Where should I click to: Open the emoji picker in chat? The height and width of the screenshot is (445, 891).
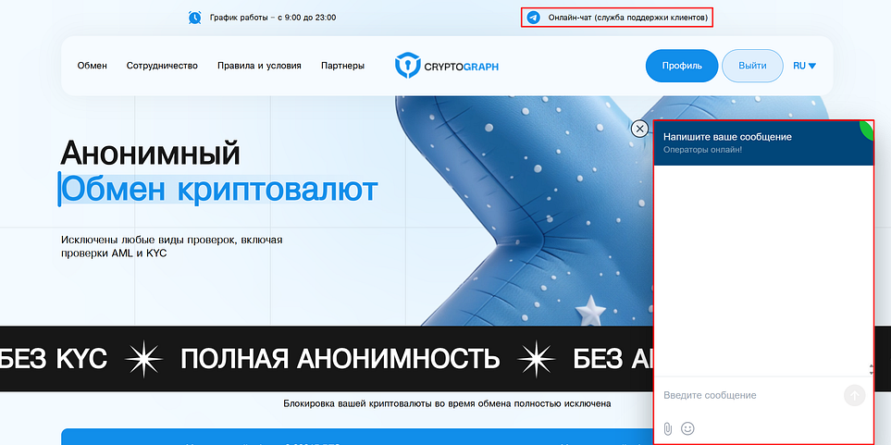click(x=687, y=428)
